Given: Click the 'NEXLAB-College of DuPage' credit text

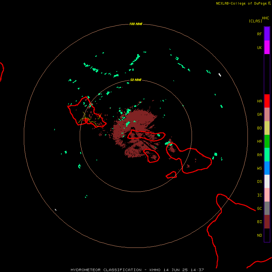Looking at the screenshot, I should point(241,3).
